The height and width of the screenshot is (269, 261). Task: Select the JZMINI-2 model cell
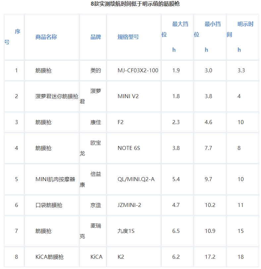[129, 205]
